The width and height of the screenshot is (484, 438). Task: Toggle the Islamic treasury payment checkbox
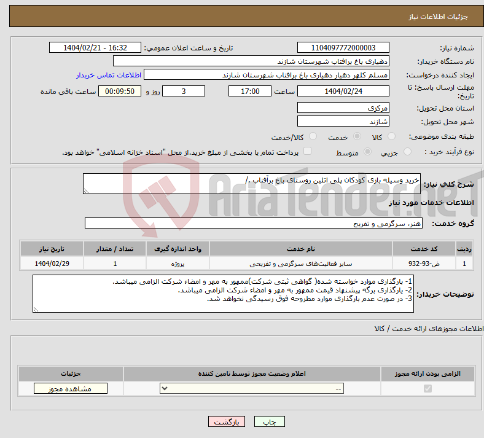[x=308, y=151]
